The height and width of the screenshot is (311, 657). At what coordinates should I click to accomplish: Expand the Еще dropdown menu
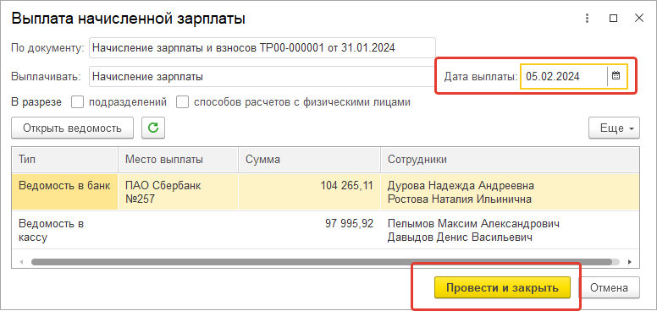pyautogui.click(x=615, y=128)
